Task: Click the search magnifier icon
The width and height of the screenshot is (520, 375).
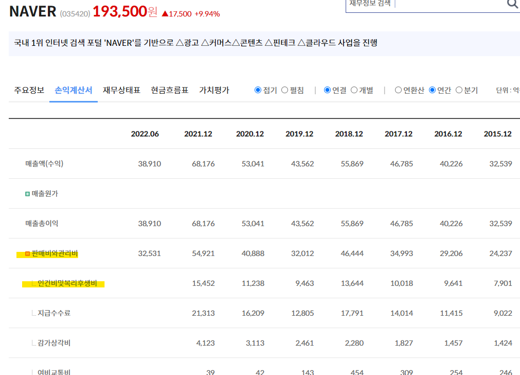Action: [x=512, y=4]
